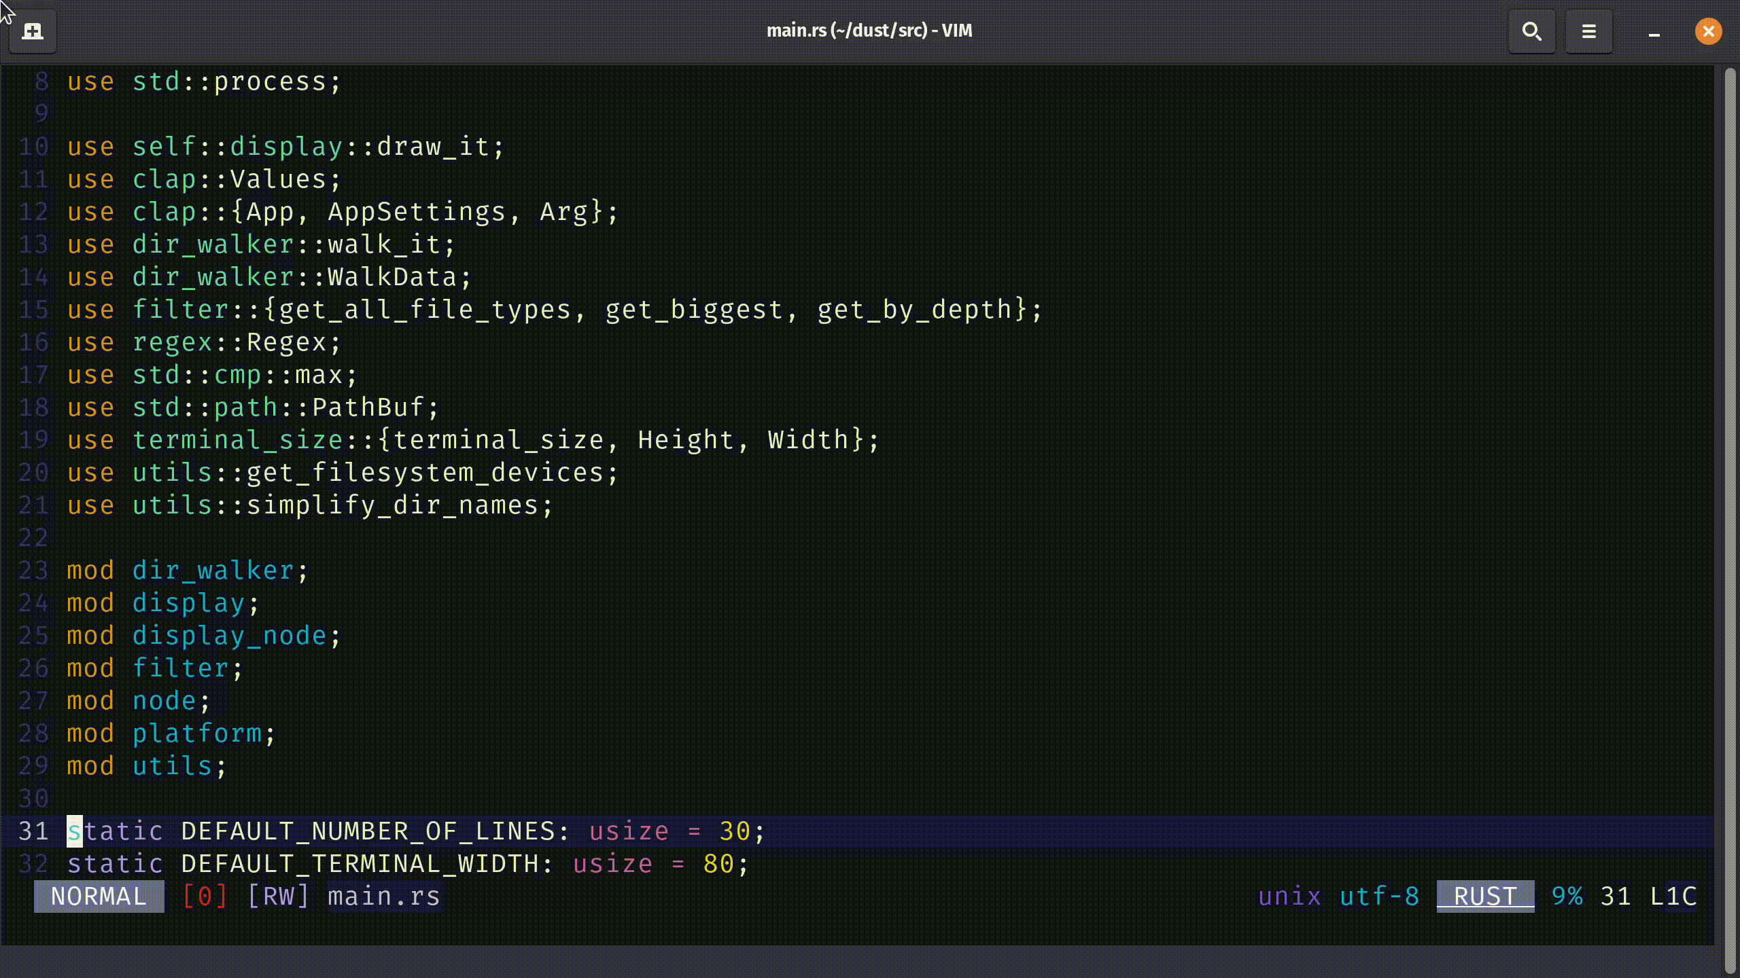This screenshot has width=1740, height=978.
Task: Open the terminal hamburger menu
Action: (x=1589, y=31)
